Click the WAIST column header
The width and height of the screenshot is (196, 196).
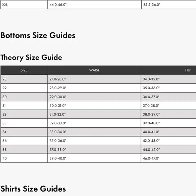click(94, 70)
